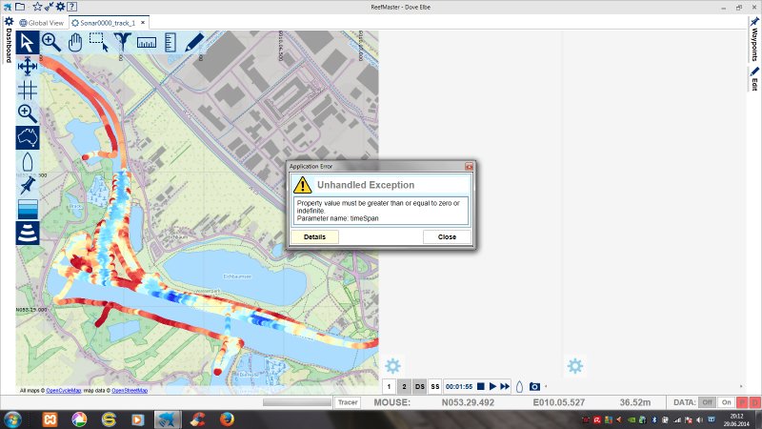
Task: Turn data logging On
Action: pyautogui.click(x=727, y=403)
